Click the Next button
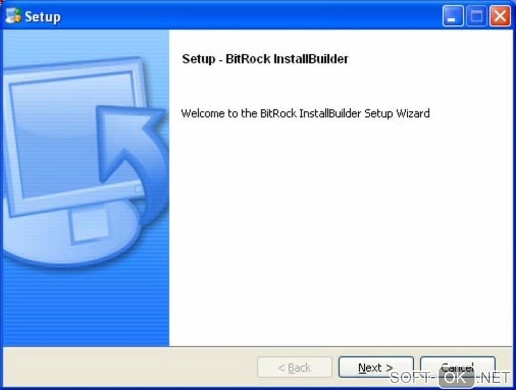 [376, 367]
